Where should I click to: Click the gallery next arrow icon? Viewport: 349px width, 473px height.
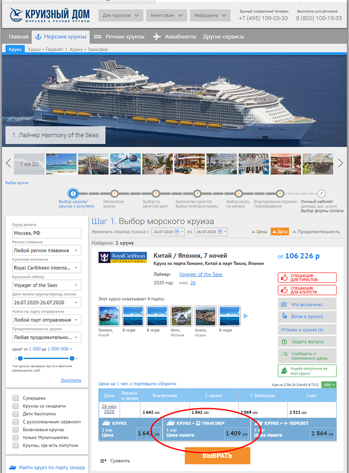click(340, 163)
